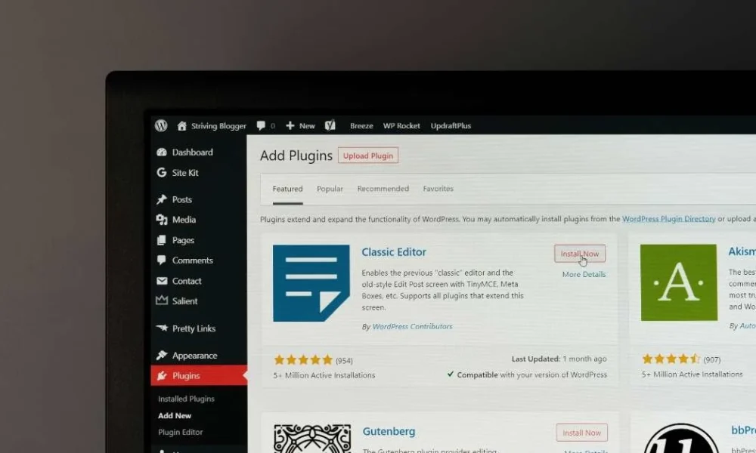Click the Comments bubble icon in sidebar
This screenshot has width=756, height=453.
tap(162, 260)
